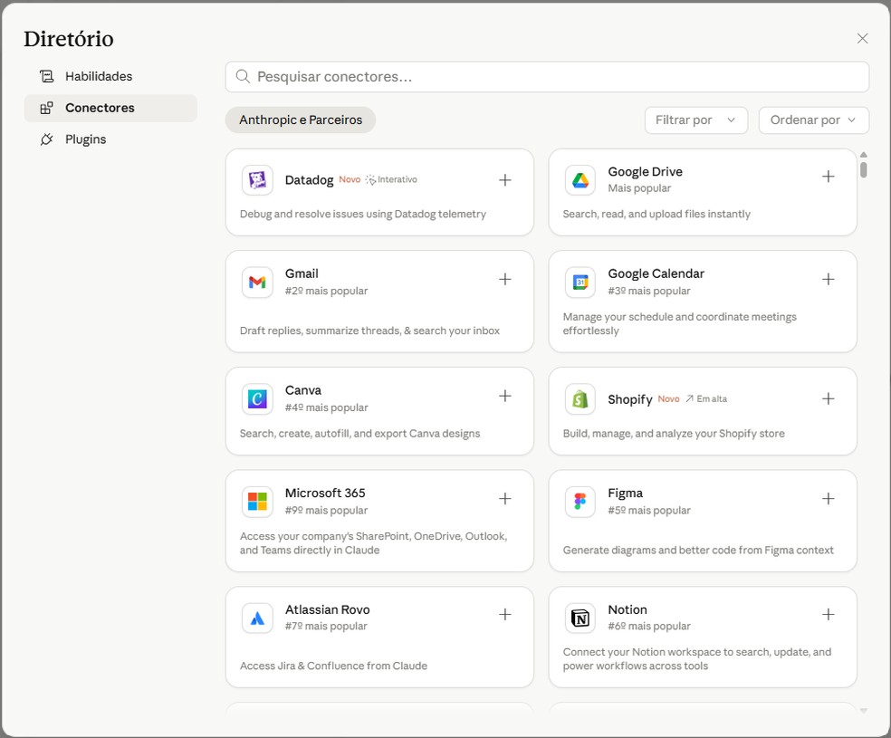Select the Conectores section
The width and height of the screenshot is (891, 738).
click(x=110, y=108)
